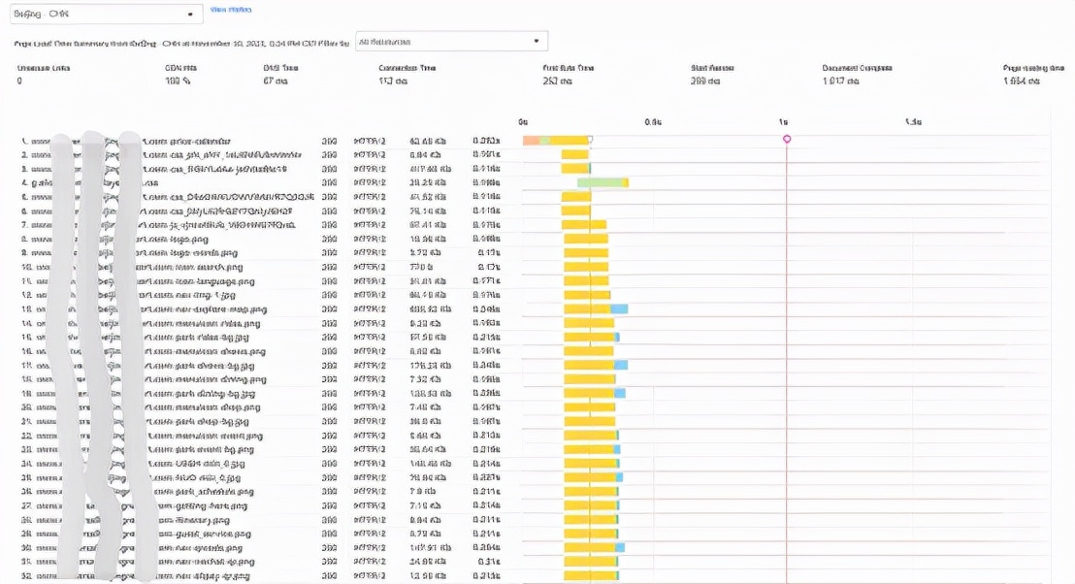Image resolution: width=1075 pixels, height=584 pixels.
Task: Click the pink circle marker at 1s
Action: pos(787,139)
